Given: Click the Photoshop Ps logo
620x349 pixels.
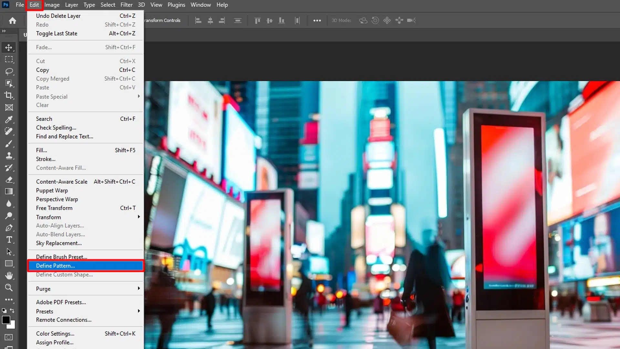Looking at the screenshot, I should [x=5, y=5].
